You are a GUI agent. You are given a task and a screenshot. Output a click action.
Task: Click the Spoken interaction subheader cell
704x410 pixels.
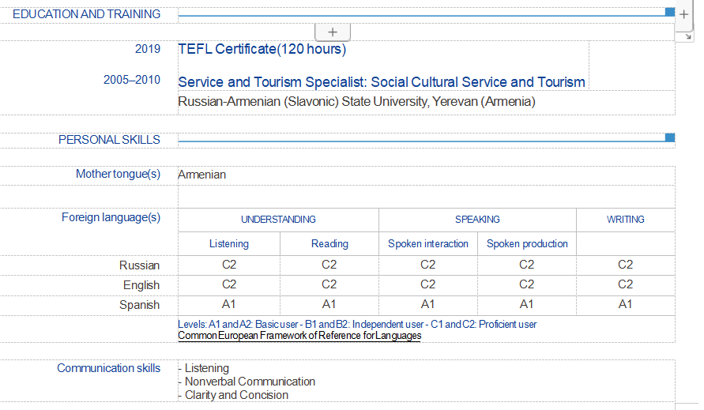pos(428,244)
